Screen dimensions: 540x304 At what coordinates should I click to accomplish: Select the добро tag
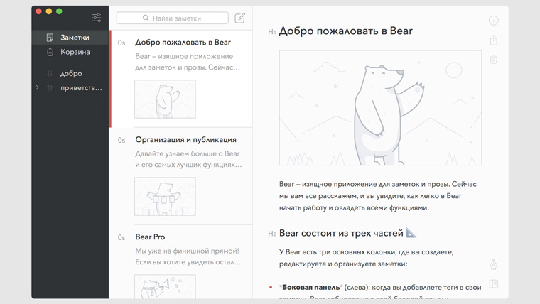pyautogui.click(x=70, y=73)
